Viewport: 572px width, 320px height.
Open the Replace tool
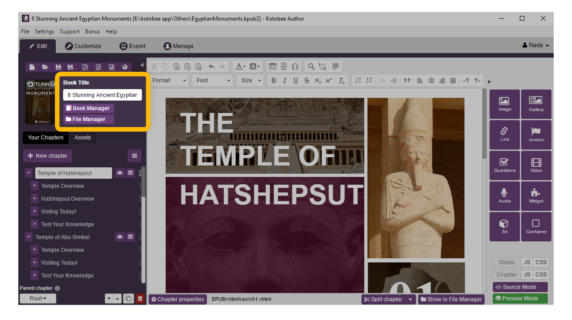click(x=322, y=67)
